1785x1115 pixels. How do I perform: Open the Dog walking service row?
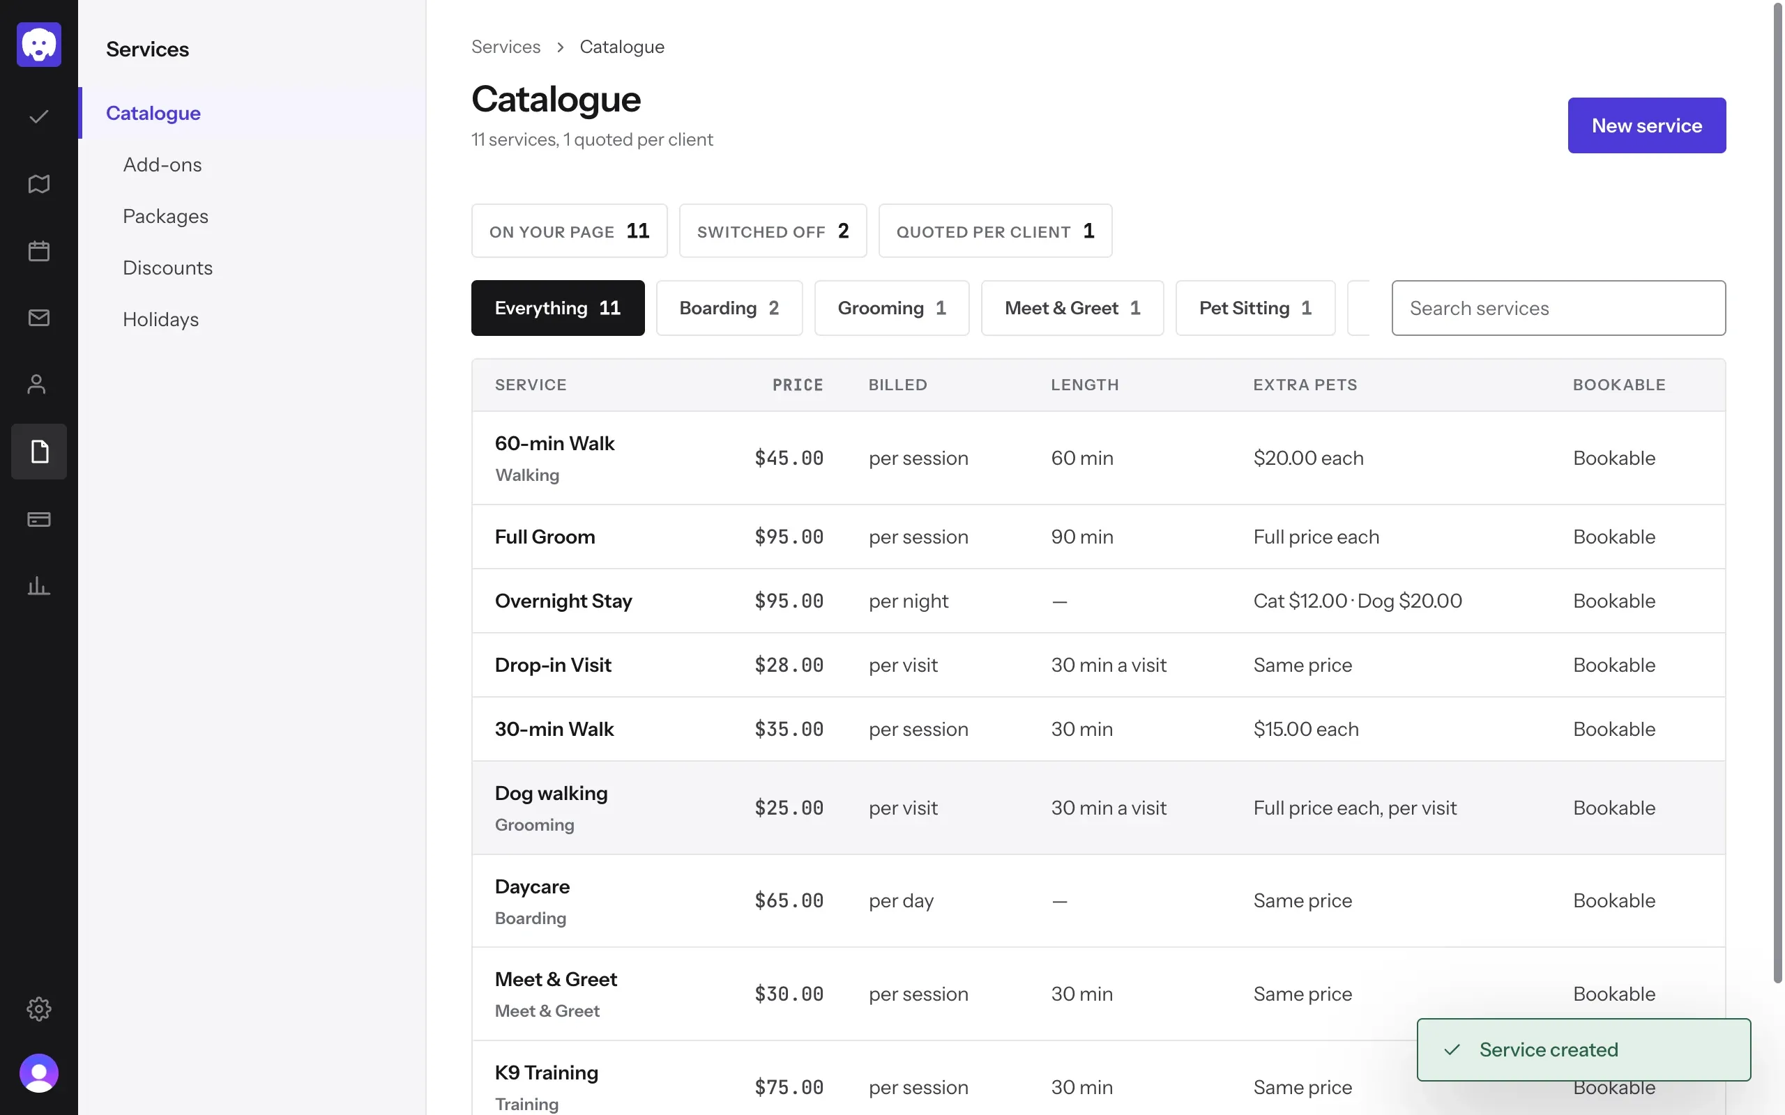pyautogui.click(x=1098, y=808)
